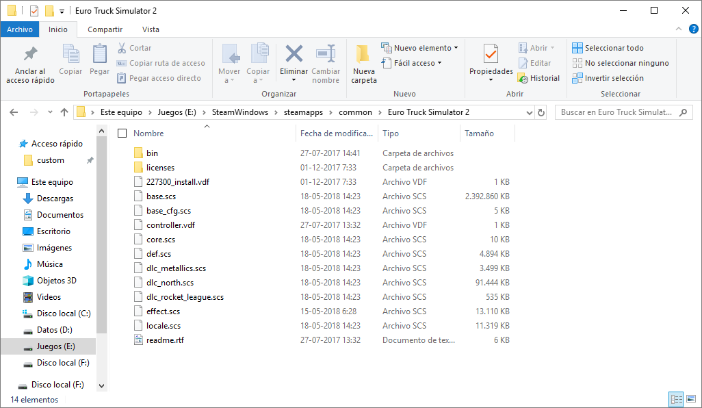Select Datos (D:) drive
Screen dimensions: 702x408
pos(55,330)
